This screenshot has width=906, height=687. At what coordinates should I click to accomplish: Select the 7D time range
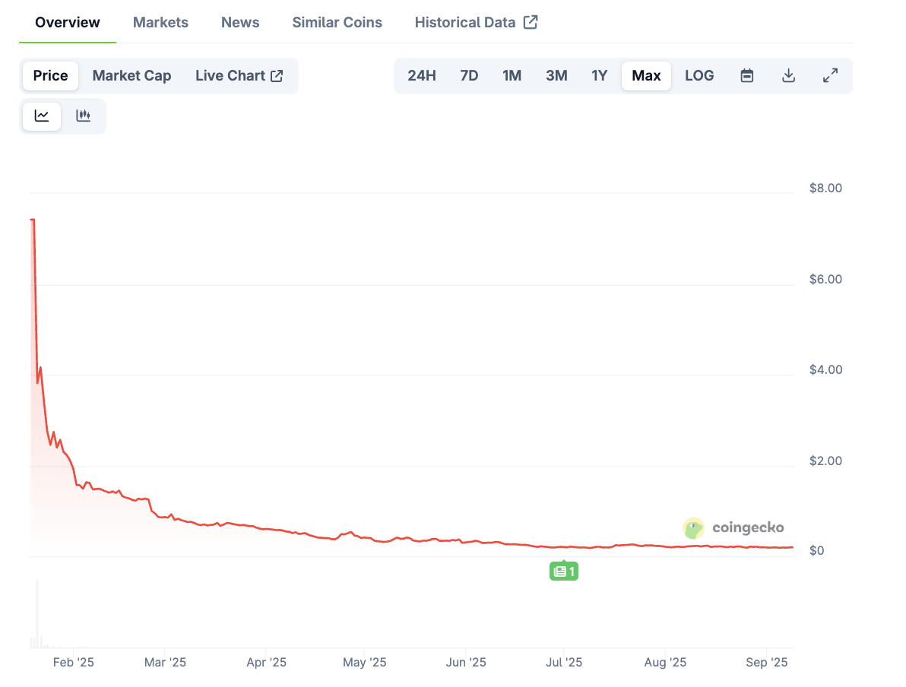pyautogui.click(x=469, y=75)
